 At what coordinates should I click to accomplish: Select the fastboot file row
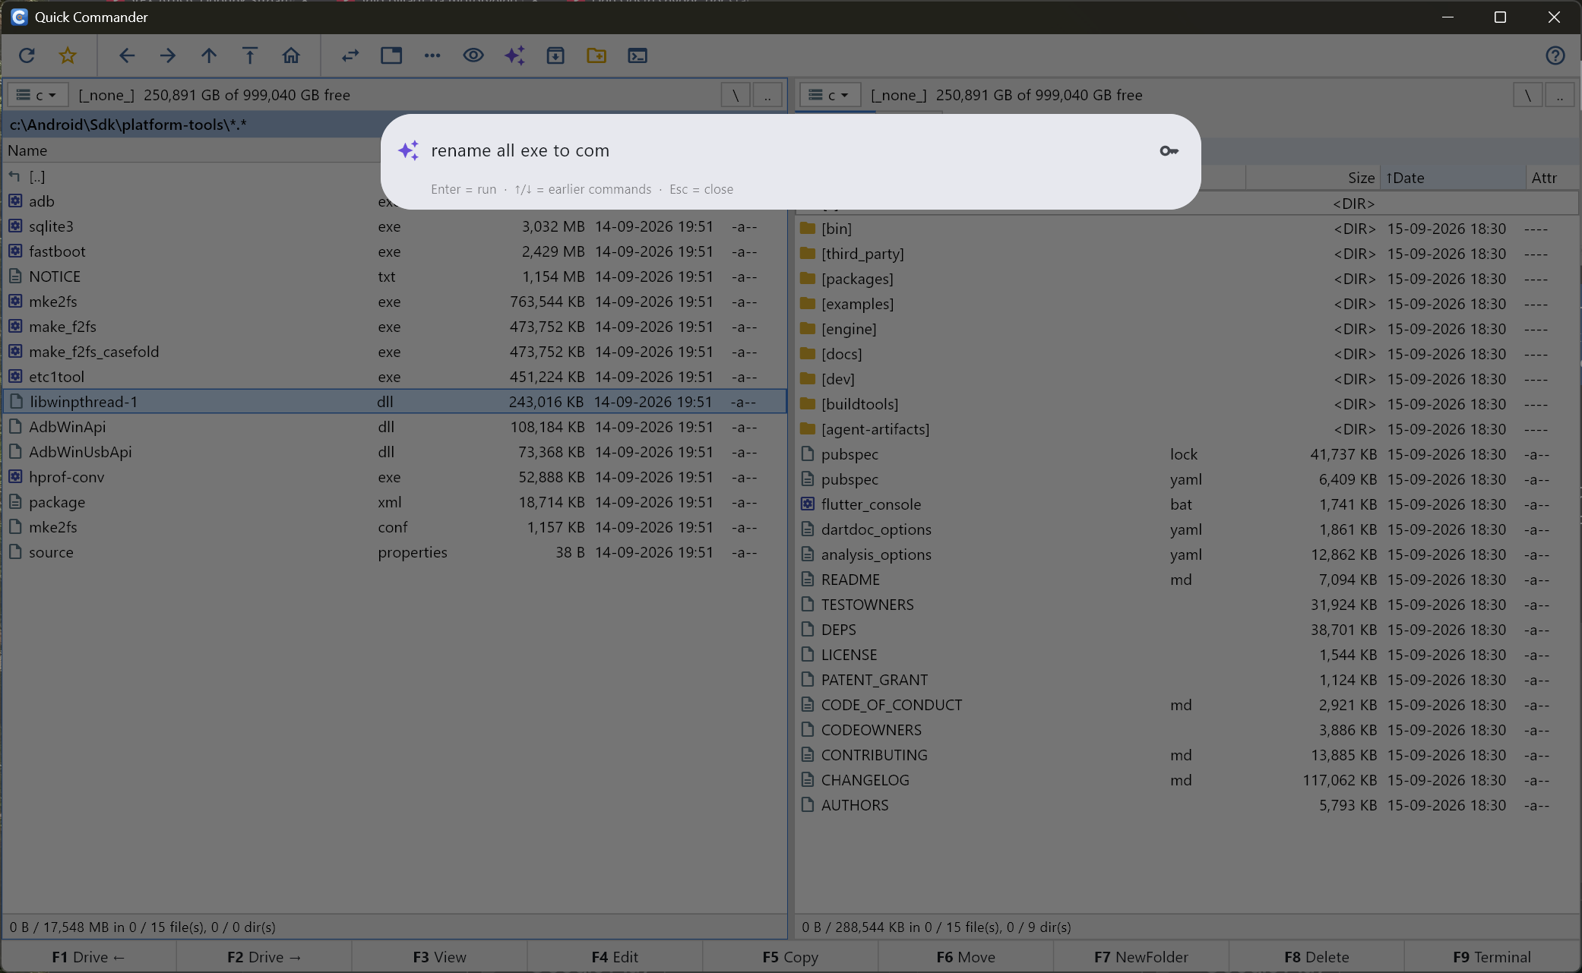click(x=394, y=251)
